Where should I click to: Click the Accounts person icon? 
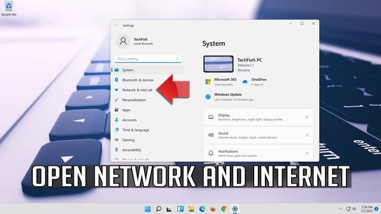coord(117,119)
